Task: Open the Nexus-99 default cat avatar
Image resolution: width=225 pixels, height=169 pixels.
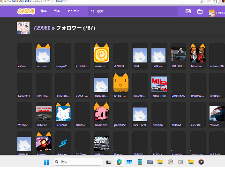Action: (140, 114)
